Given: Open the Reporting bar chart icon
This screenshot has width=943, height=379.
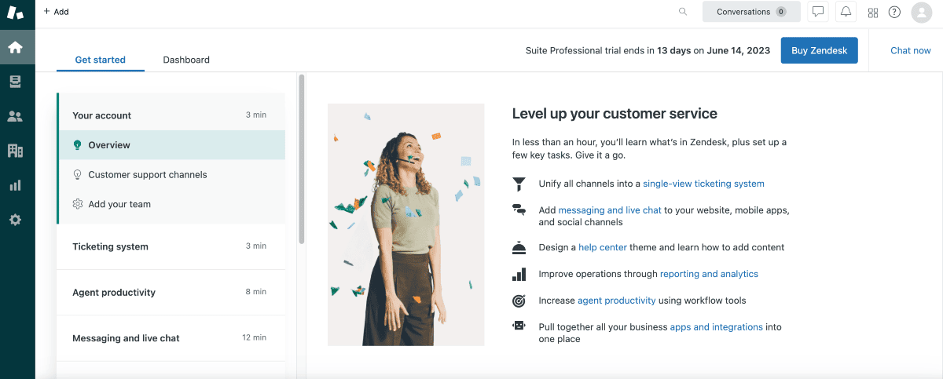Looking at the screenshot, I should [x=15, y=185].
